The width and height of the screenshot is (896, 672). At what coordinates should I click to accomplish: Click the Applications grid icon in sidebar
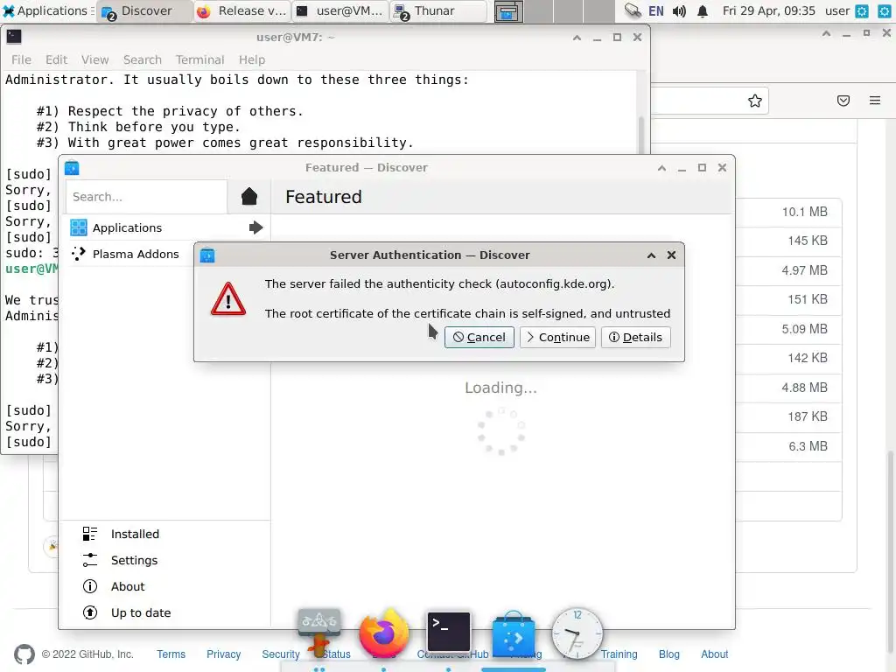point(78,228)
